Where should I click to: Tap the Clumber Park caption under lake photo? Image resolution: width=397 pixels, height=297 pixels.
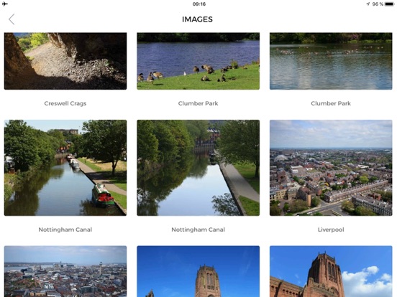tap(331, 103)
